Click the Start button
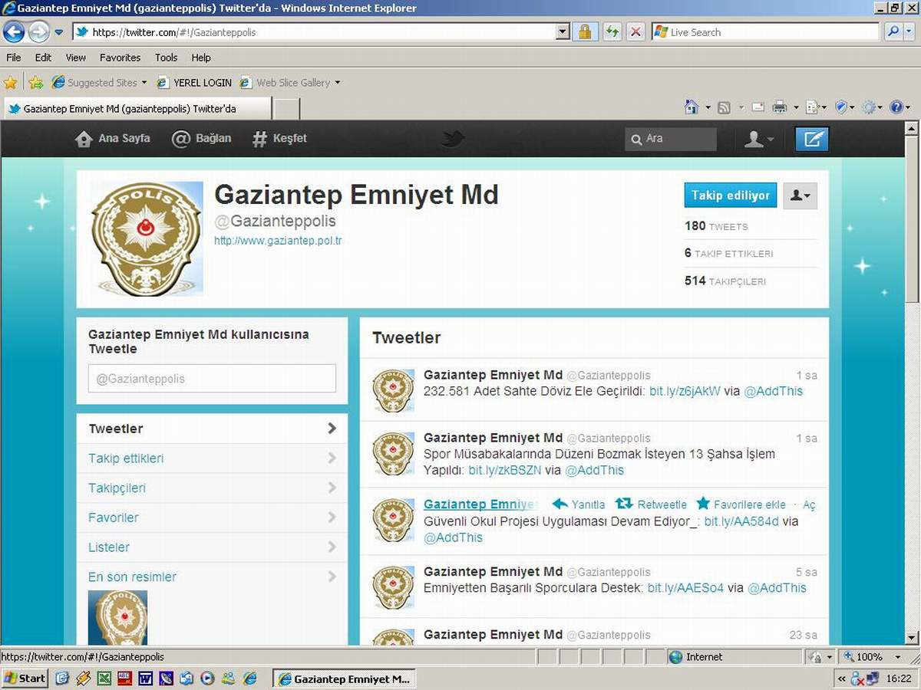 point(25,678)
